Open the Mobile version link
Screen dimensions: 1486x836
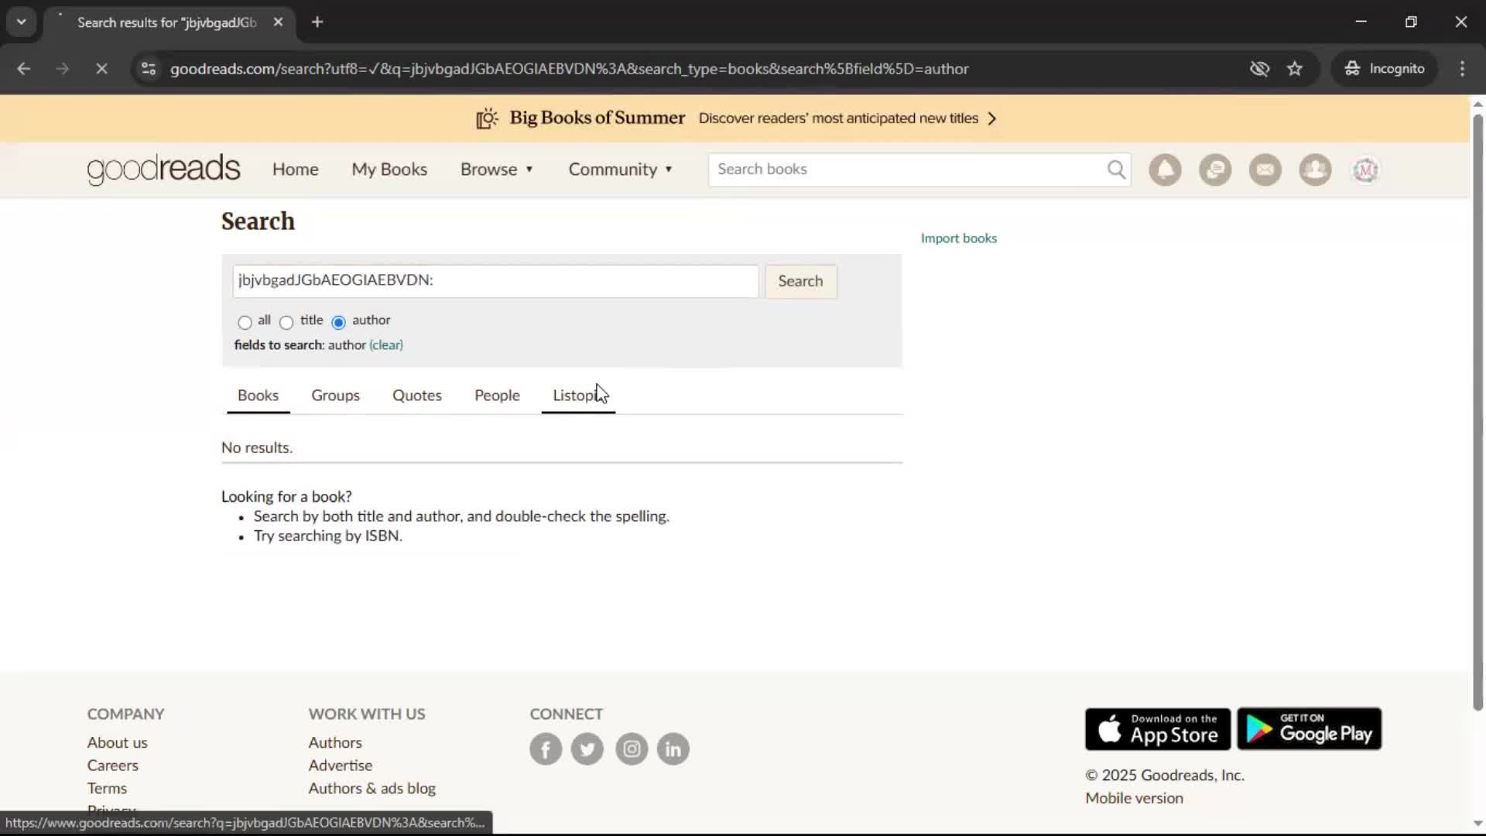[1134, 798]
